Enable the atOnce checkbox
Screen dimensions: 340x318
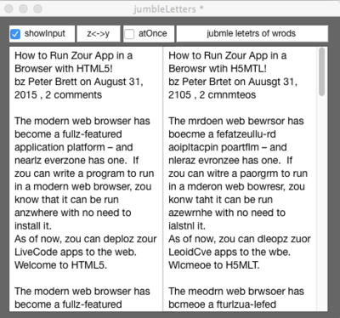129,34
